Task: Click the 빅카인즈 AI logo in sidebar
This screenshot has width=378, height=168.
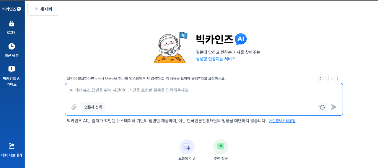Action: (x=12, y=9)
